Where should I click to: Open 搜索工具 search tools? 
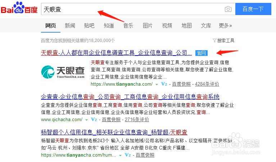(x=226, y=40)
